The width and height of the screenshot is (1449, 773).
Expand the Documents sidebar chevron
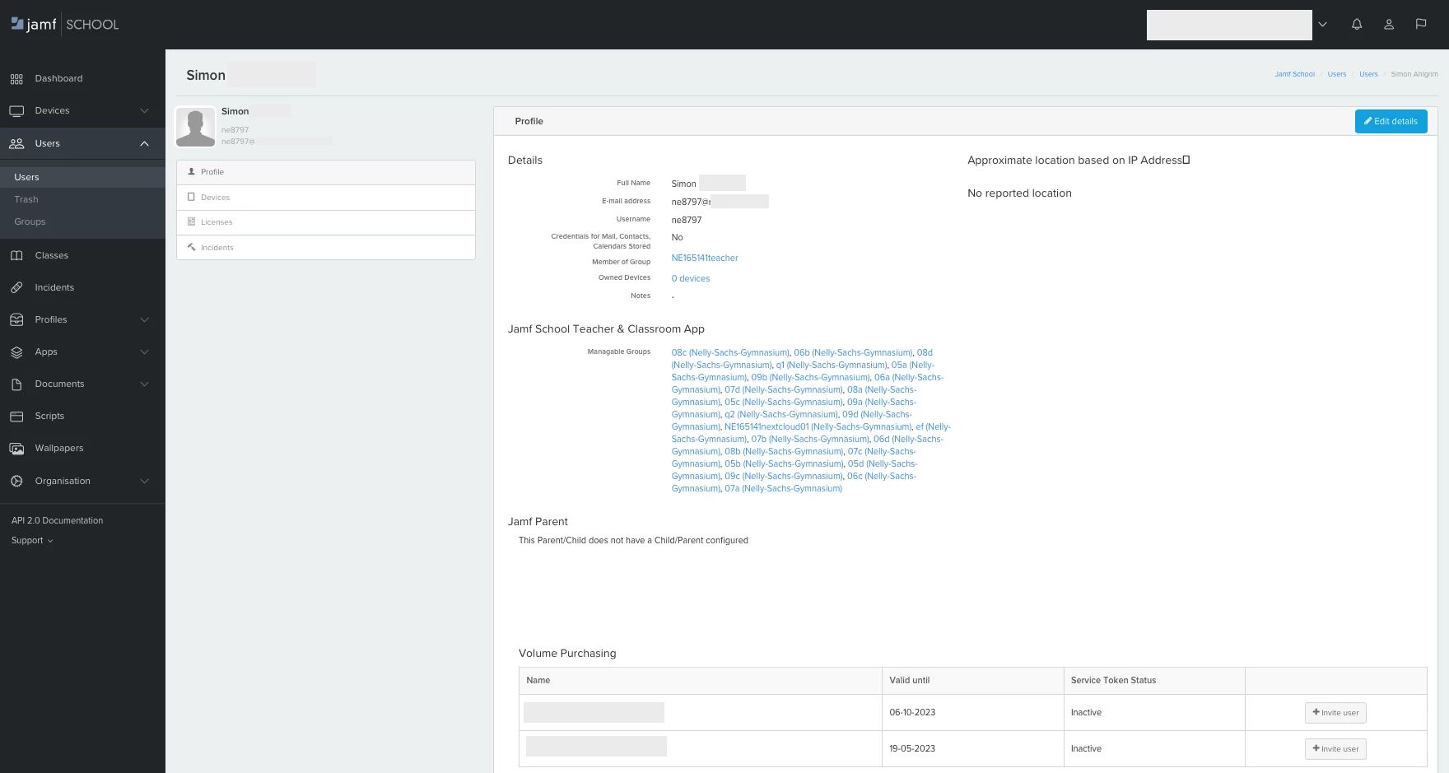[145, 384]
